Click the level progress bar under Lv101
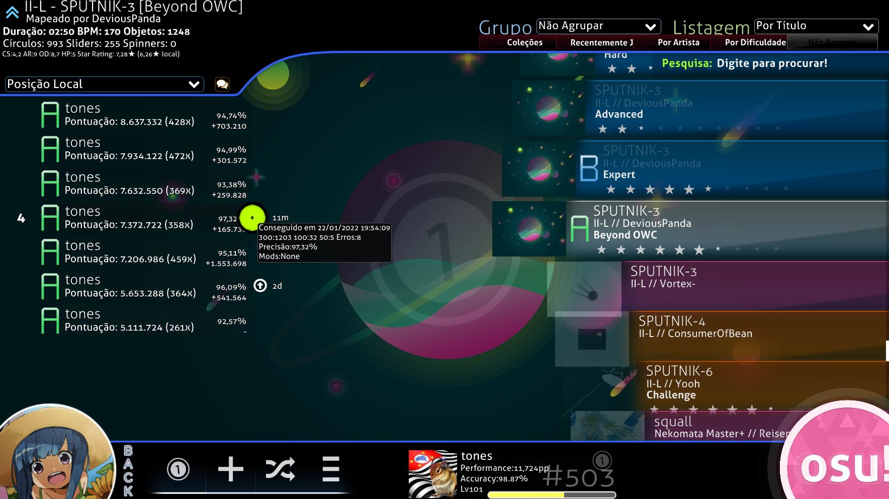Viewport: 889px width, 499px height. click(x=552, y=495)
